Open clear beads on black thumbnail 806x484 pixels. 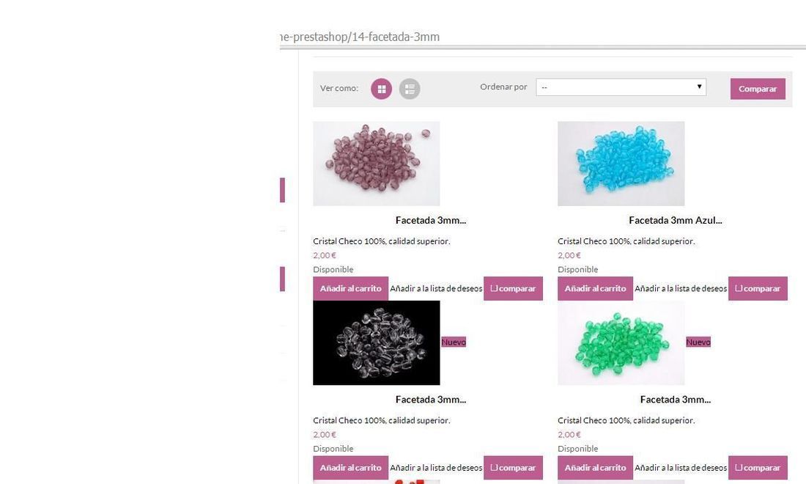(x=377, y=342)
